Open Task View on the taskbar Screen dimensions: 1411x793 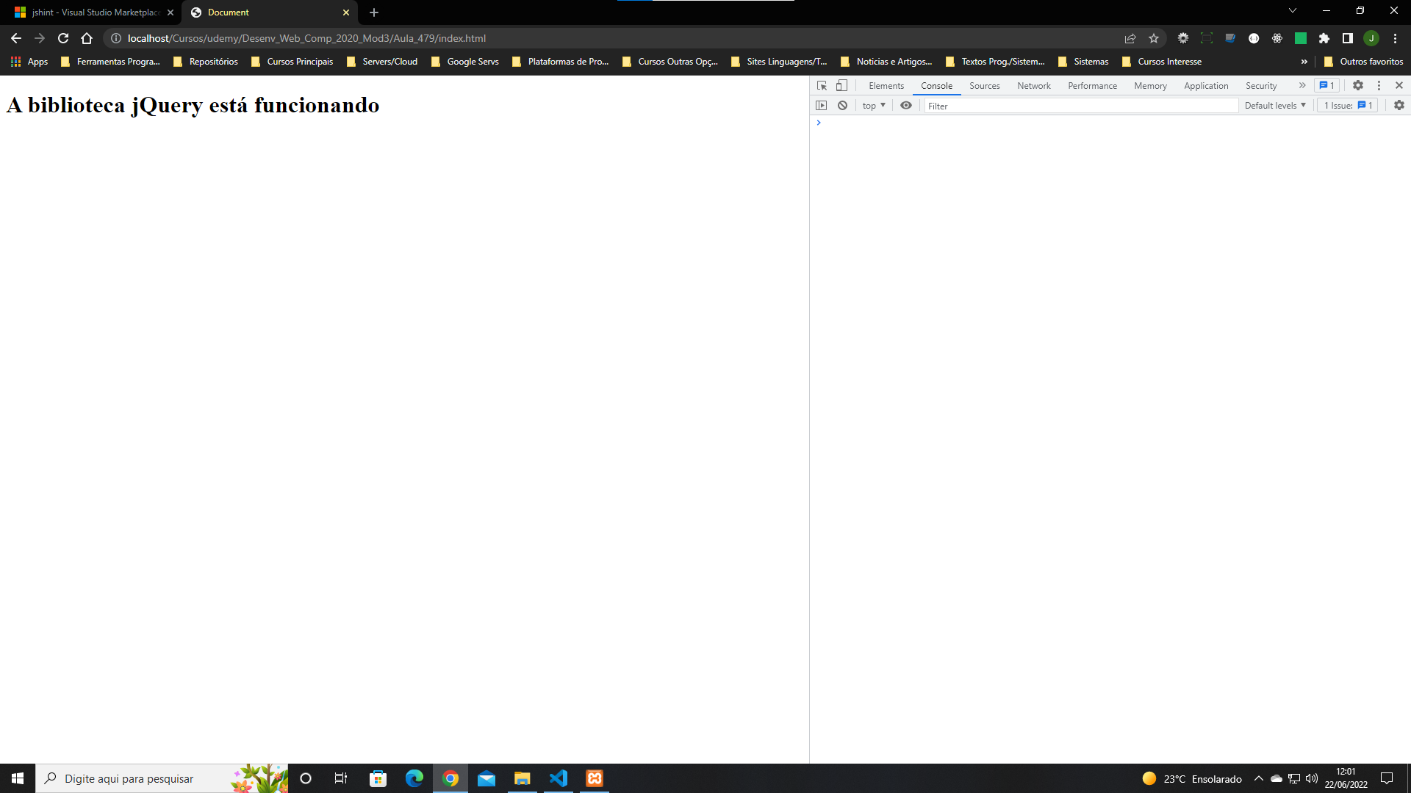pos(341,778)
